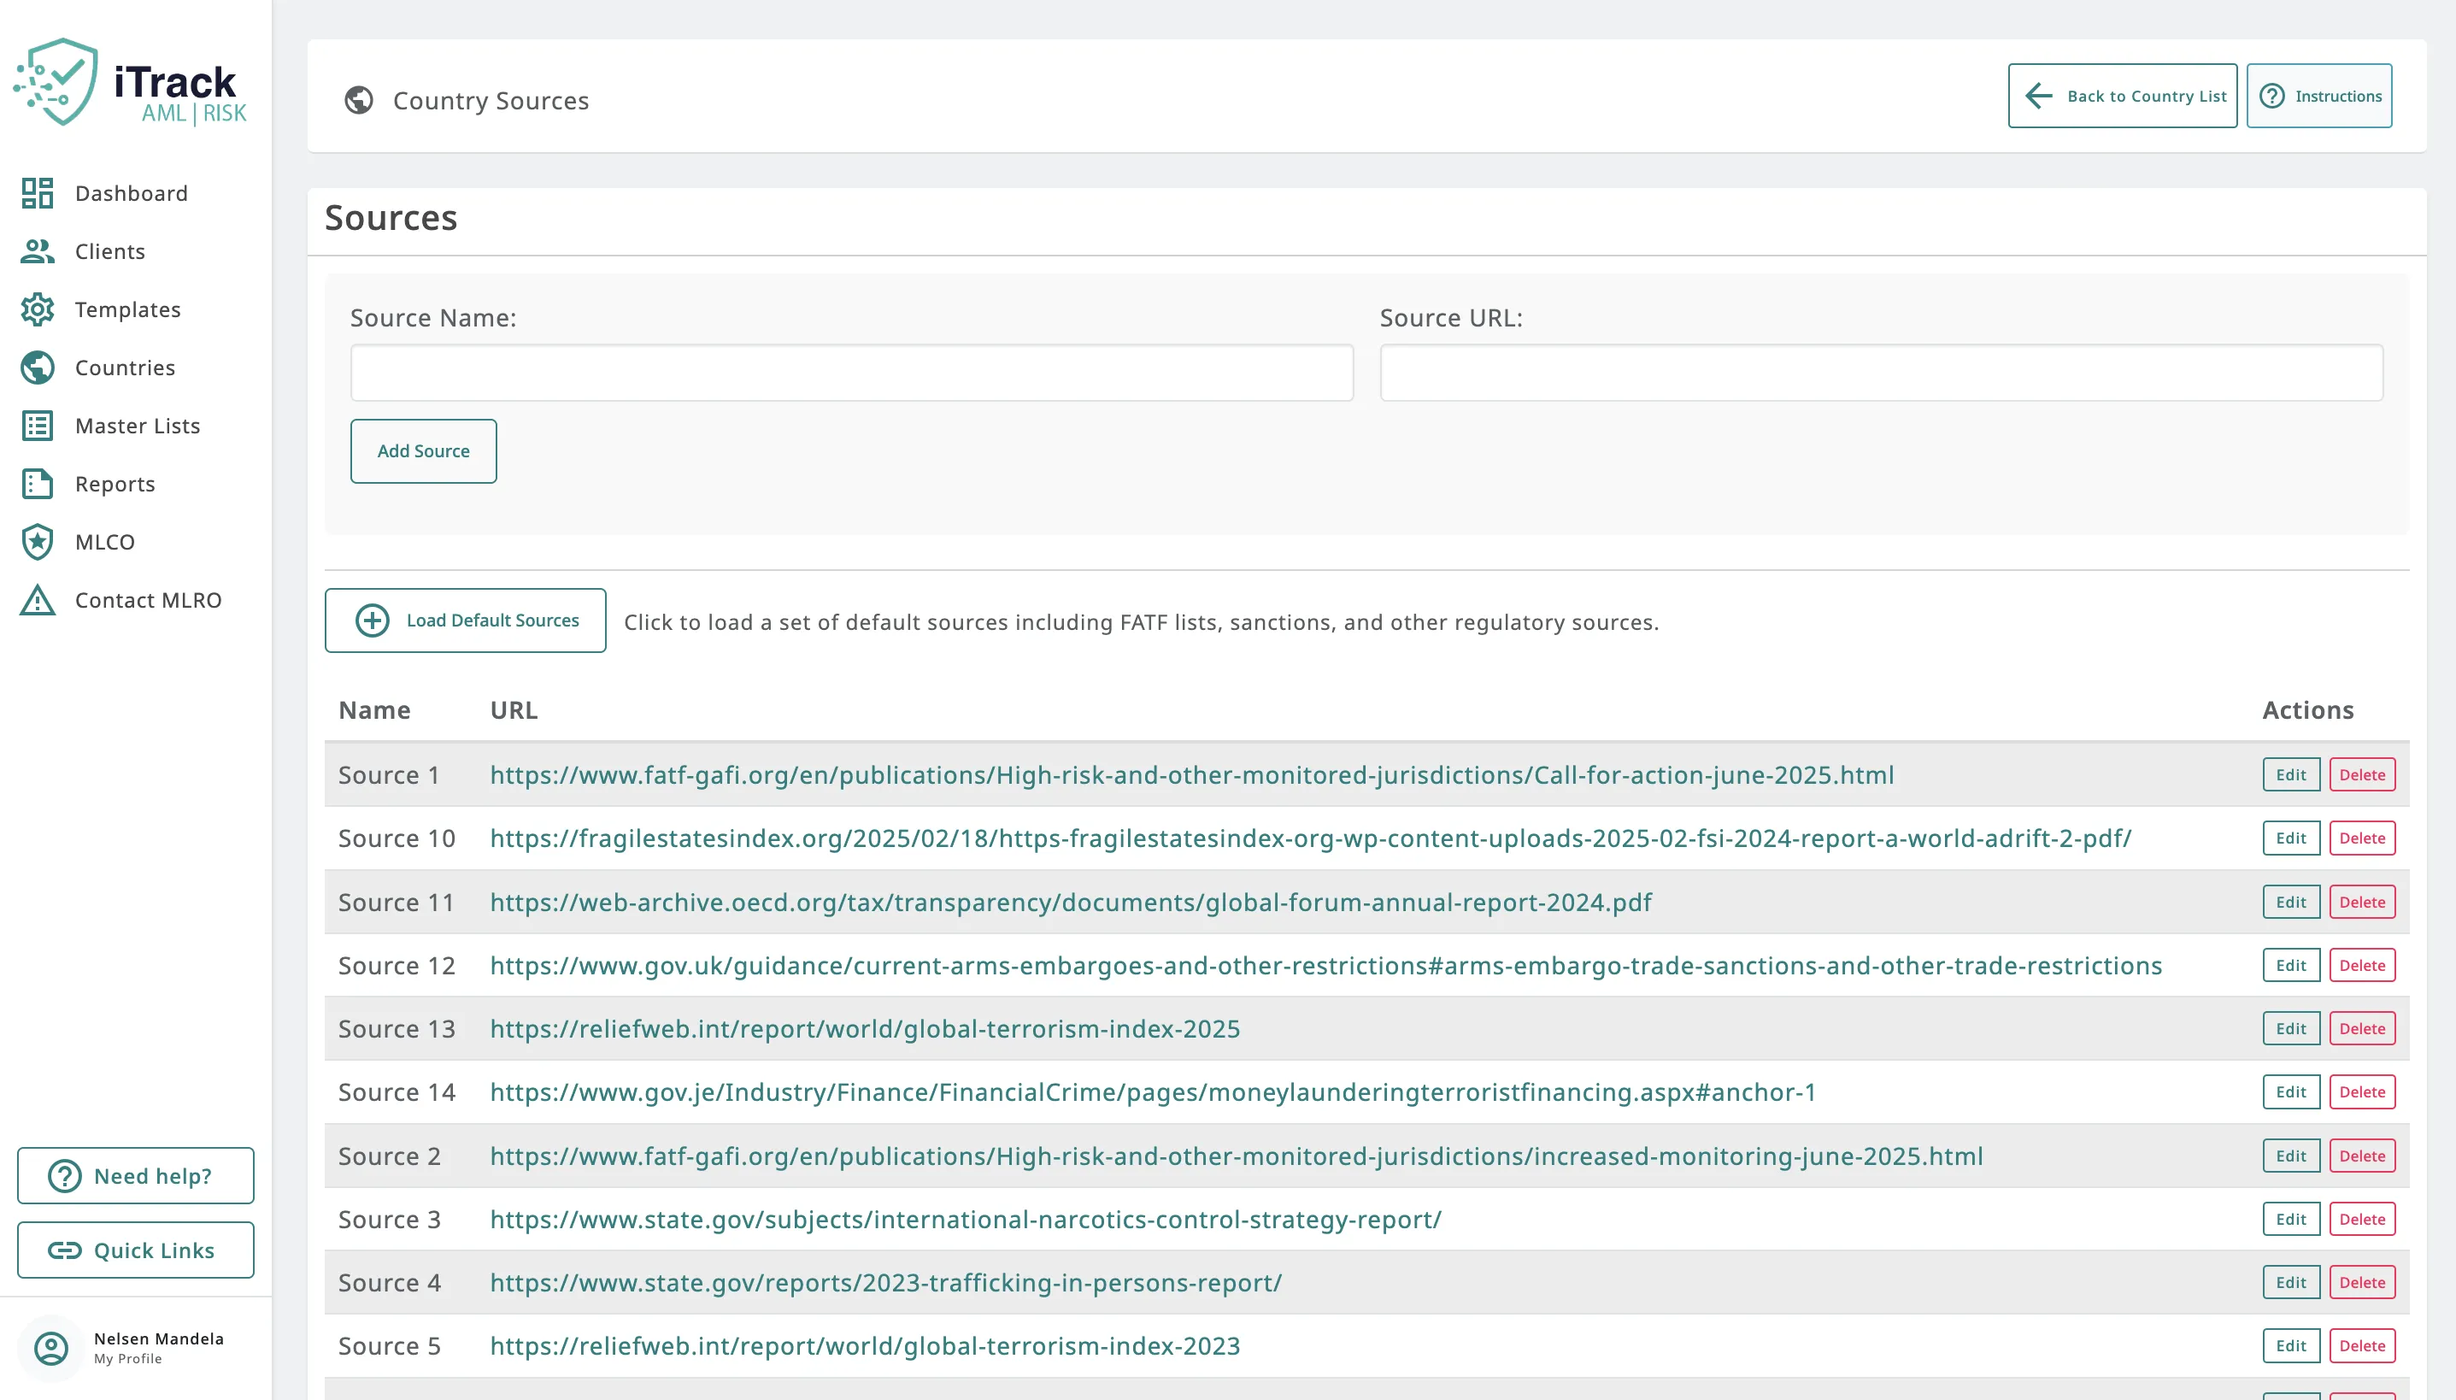Delete Source 13 entry

(2364, 1028)
